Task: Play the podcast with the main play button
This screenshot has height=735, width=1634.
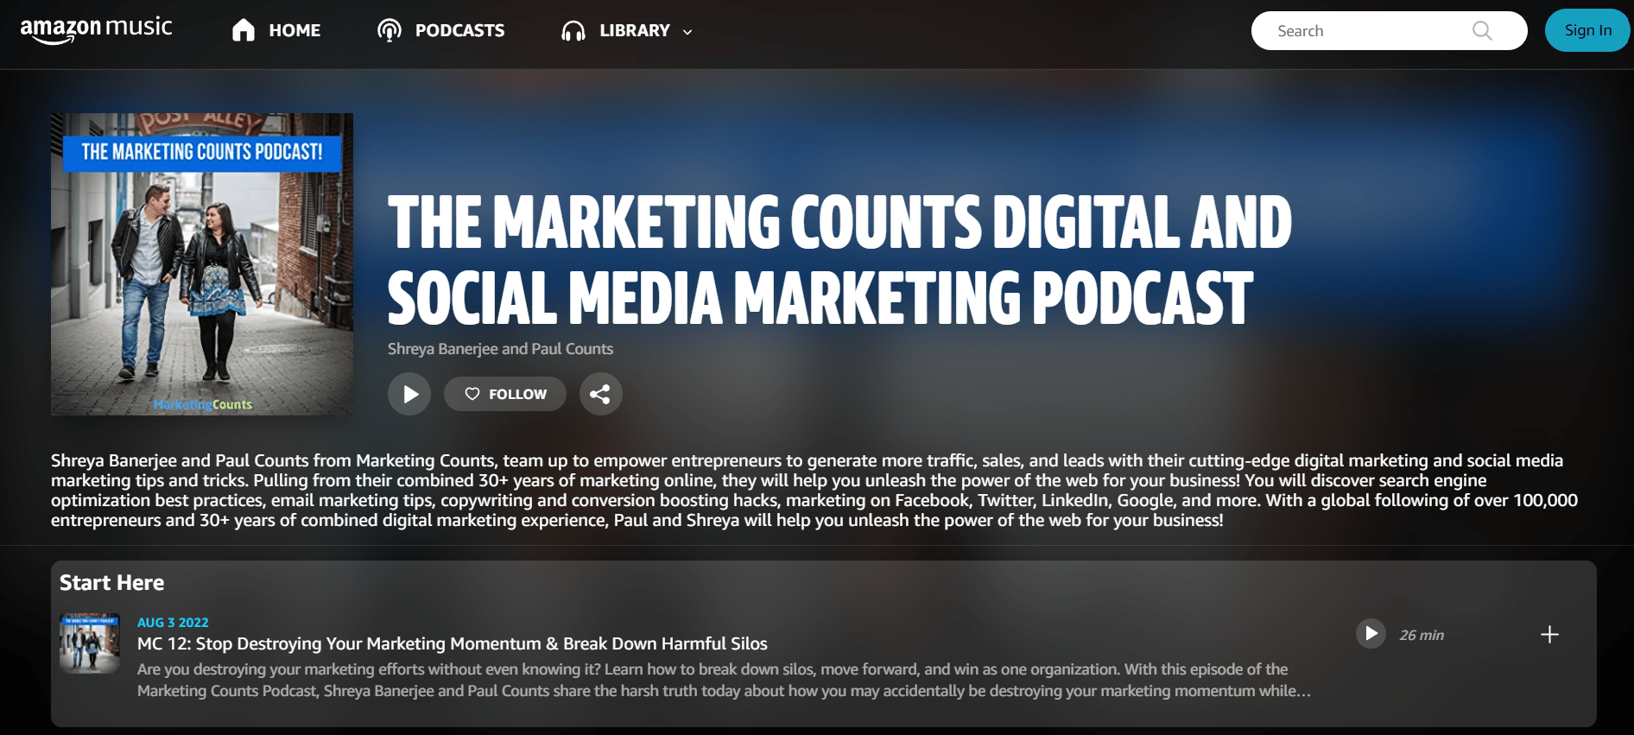Action: pos(409,395)
